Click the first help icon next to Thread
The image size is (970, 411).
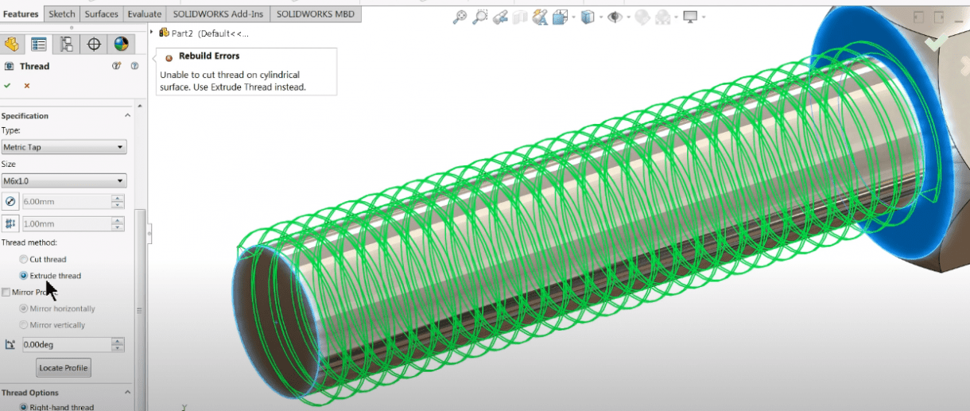(x=116, y=66)
